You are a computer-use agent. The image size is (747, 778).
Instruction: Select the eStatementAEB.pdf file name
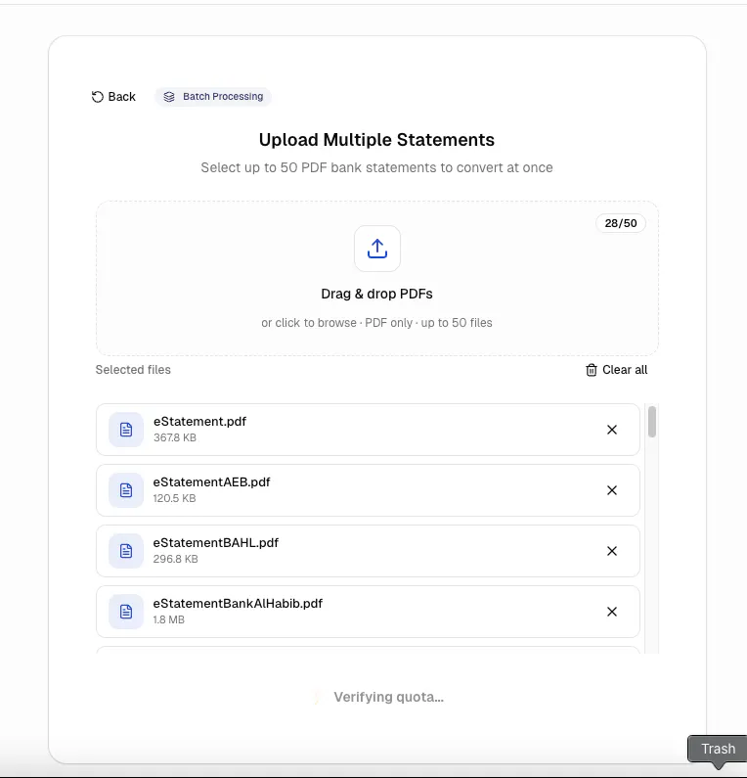coord(211,481)
